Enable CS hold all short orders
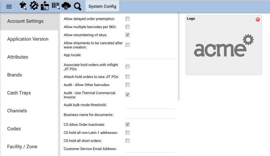270x156 pixels. tap(127, 141)
